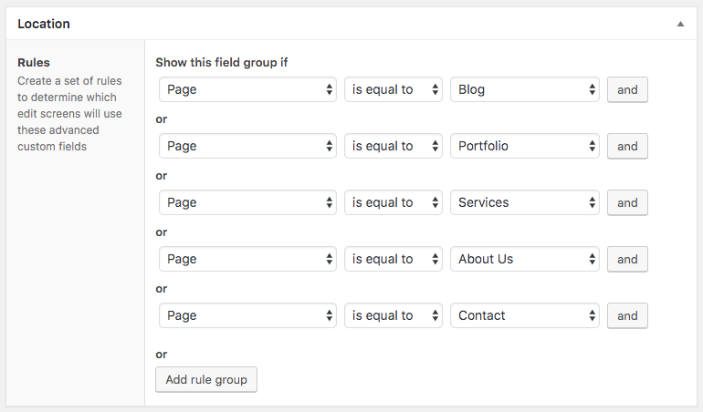
Task: Click the Location panel title
Action: 44,24
